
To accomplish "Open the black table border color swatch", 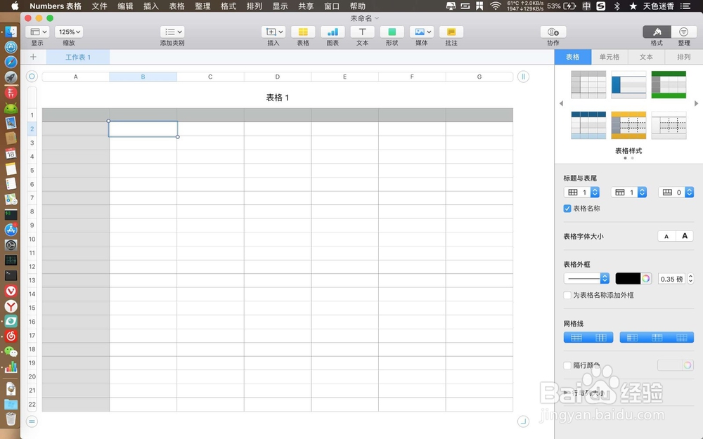I will pyautogui.click(x=629, y=279).
